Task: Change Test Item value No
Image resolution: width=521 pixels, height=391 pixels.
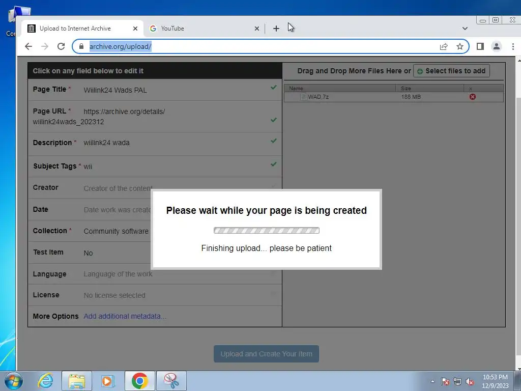Action: (x=88, y=253)
